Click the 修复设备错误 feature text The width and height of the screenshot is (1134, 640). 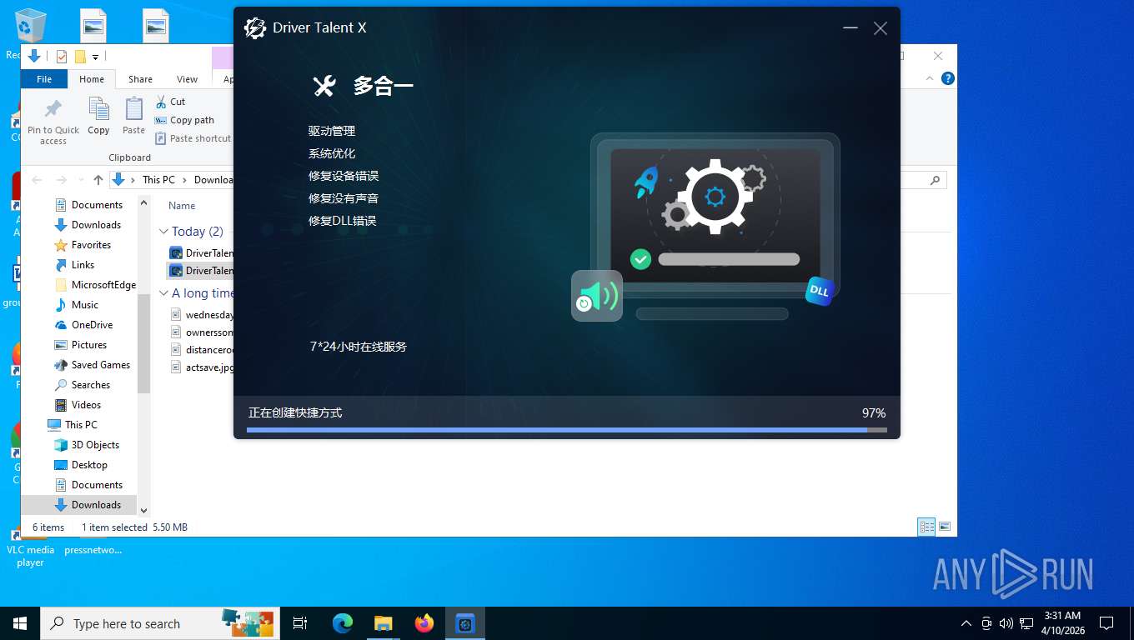(344, 176)
